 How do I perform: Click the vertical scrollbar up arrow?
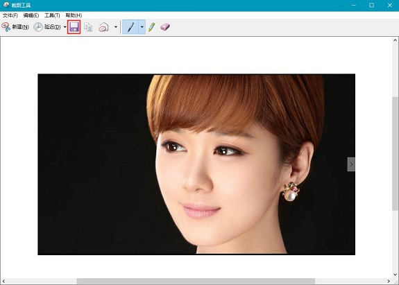pyautogui.click(x=395, y=40)
